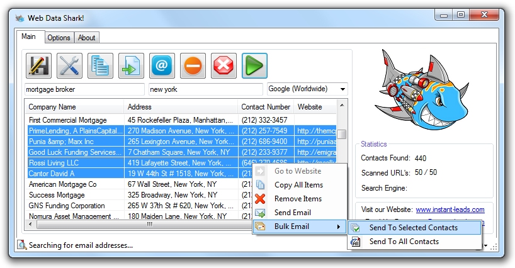Image resolution: width=515 pixels, height=268 pixels.
Task: Visit the www.instant-leads.com link
Action: pyautogui.click(x=450, y=209)
